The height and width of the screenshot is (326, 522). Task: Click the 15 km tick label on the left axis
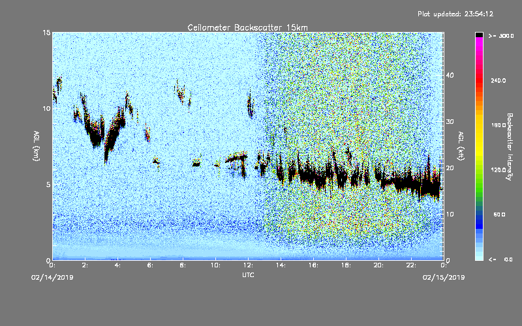pos(46,33)
